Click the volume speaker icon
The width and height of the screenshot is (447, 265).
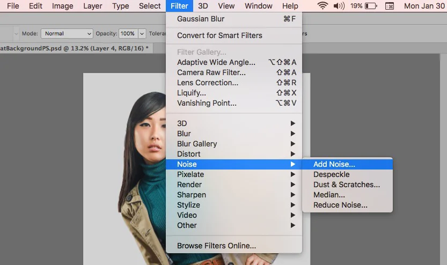[x=339, y=6]
